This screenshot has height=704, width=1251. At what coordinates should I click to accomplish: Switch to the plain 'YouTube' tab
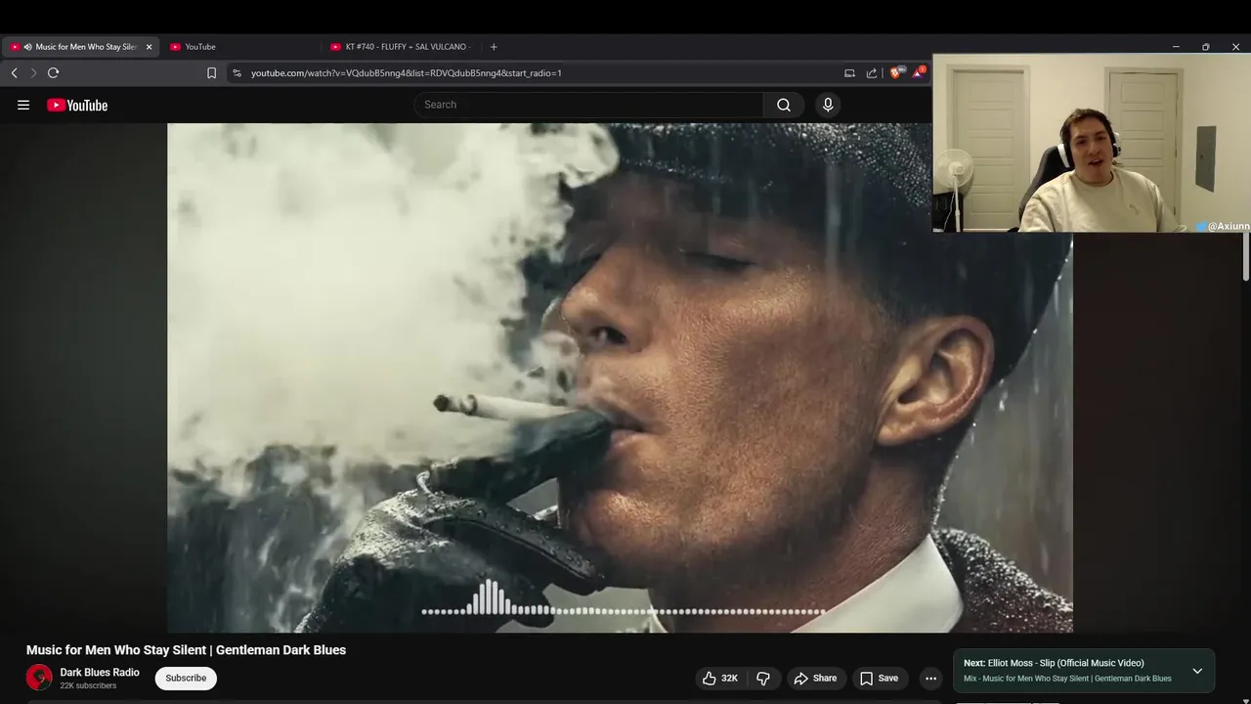coord(200,47)
